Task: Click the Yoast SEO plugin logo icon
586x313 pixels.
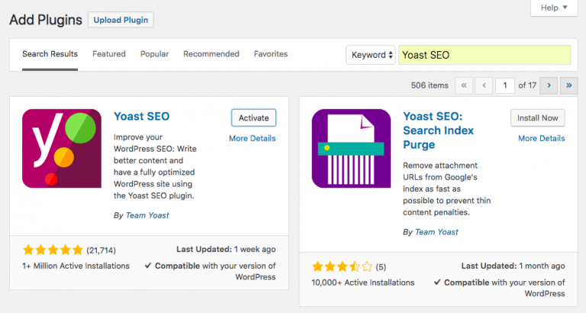Action: coord(62,149)
